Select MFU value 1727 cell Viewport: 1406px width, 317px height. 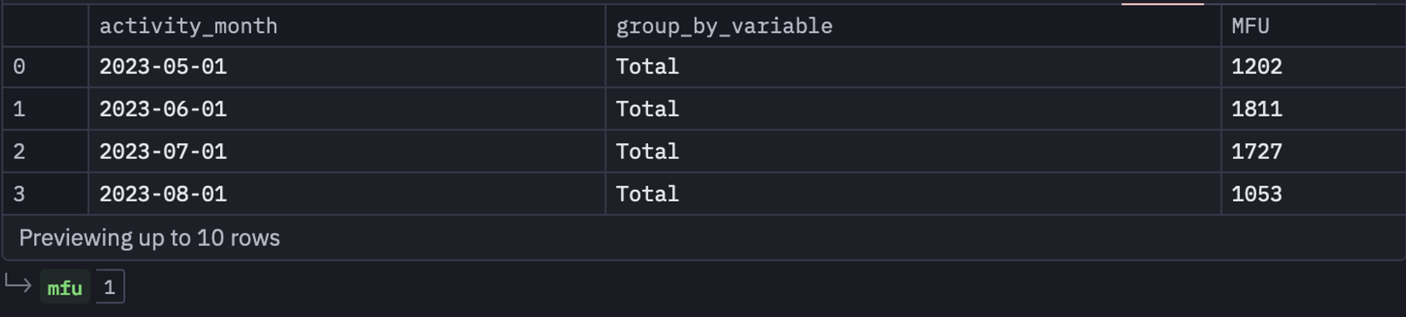tap(1313, 151)
